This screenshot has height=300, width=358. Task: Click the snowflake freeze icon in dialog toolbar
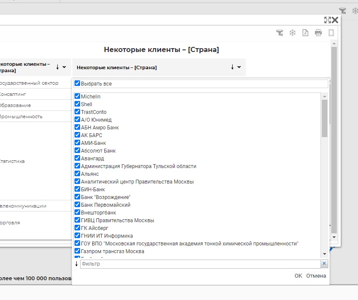(x=293, y=33)
